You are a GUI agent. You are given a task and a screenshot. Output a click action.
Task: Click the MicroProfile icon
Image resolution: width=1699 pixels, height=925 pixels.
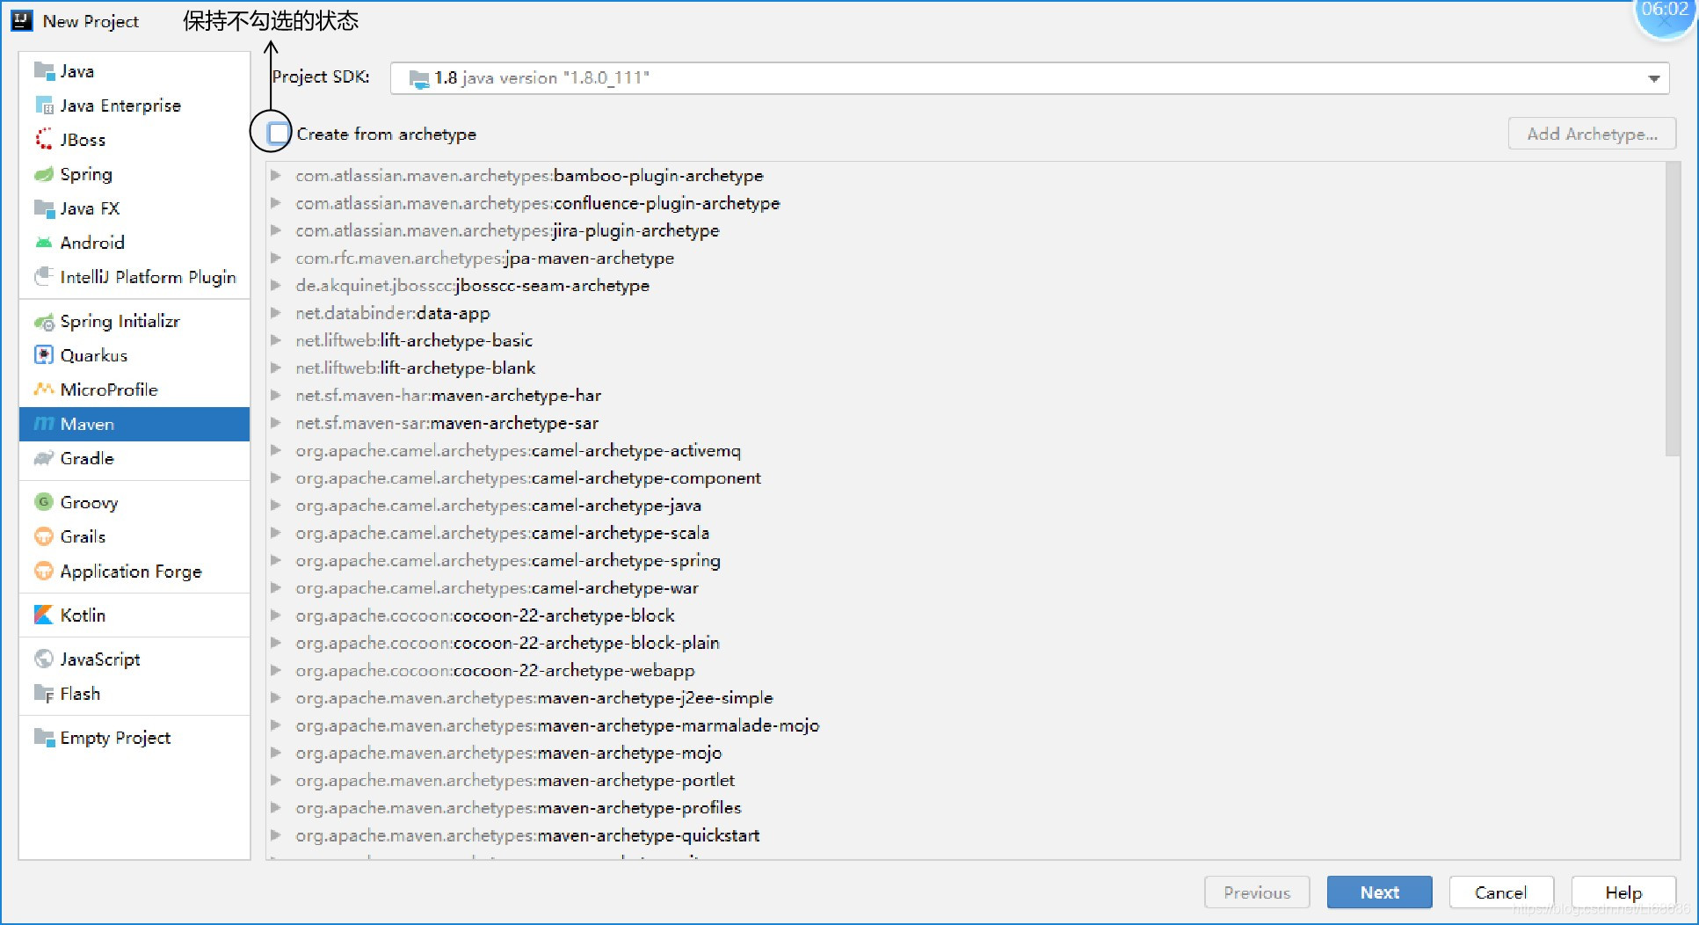43,390
